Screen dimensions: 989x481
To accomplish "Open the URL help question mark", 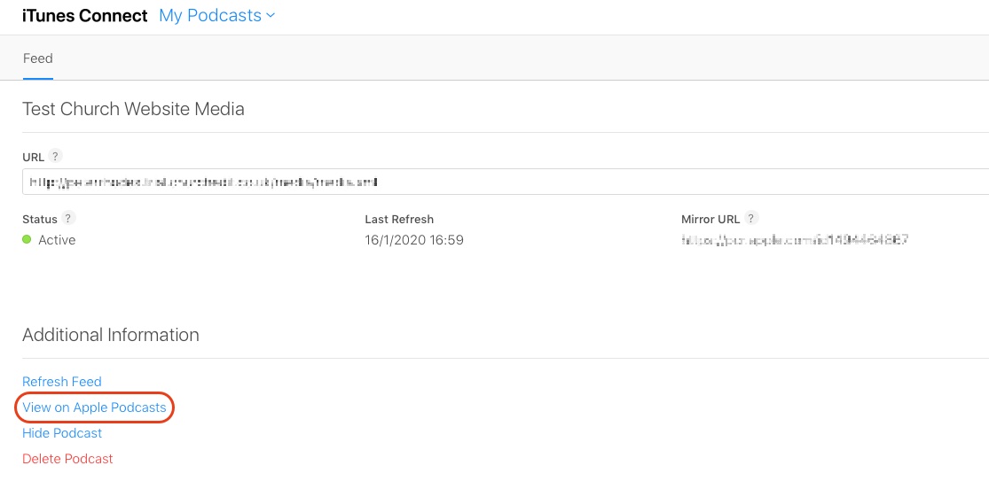I will pos(56,156).
